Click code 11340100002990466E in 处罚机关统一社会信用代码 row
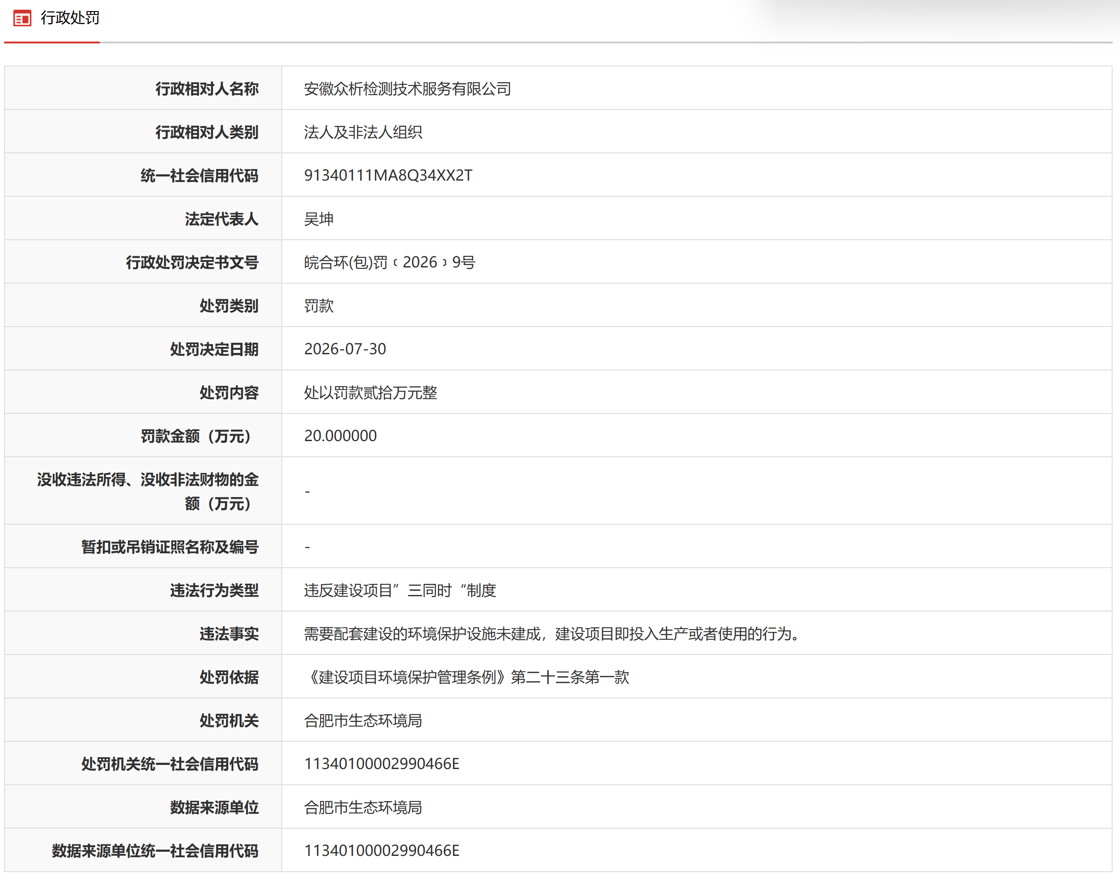Screen dimensions: 1120x891 point(382,764)
